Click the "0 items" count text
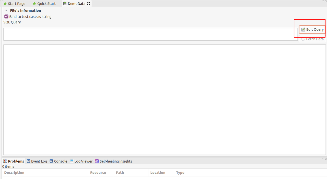Viewport: 327px width, 179px height. [8, 166]
